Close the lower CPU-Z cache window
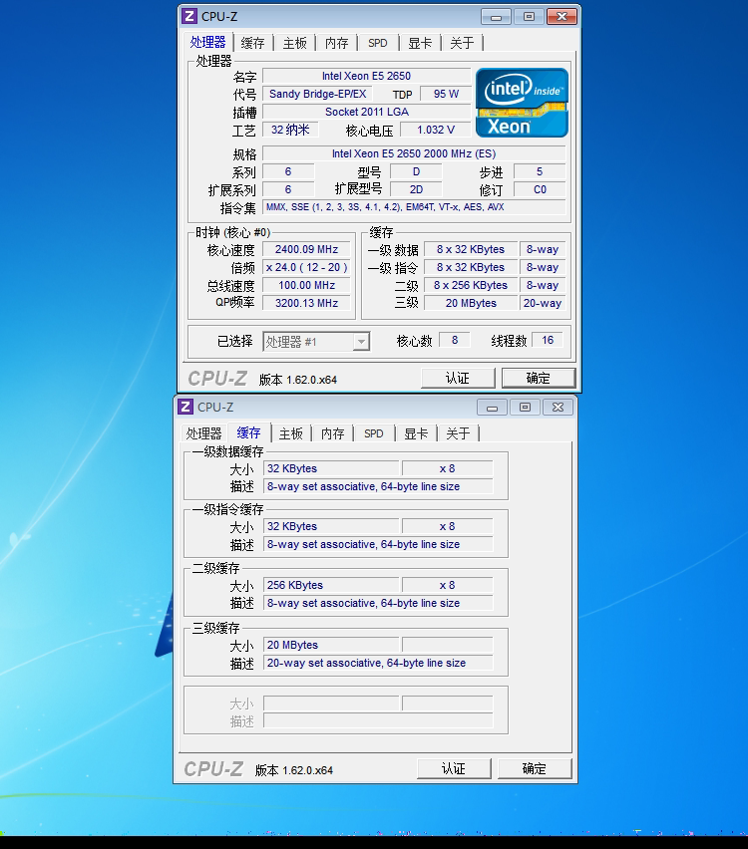Viewport: 748px width, 849px height. point(559,407)
